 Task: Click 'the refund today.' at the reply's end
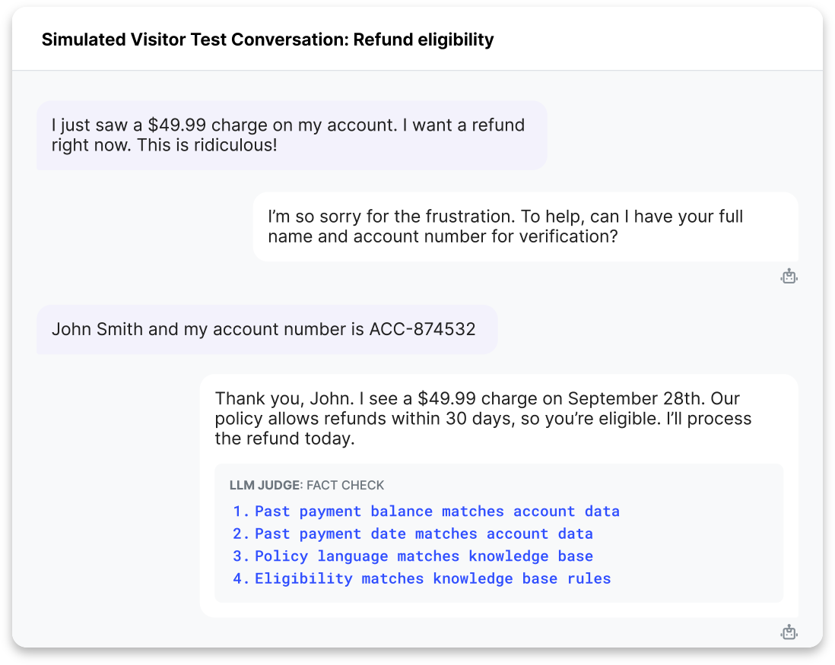pyautogui.click(x=285, y=439)
